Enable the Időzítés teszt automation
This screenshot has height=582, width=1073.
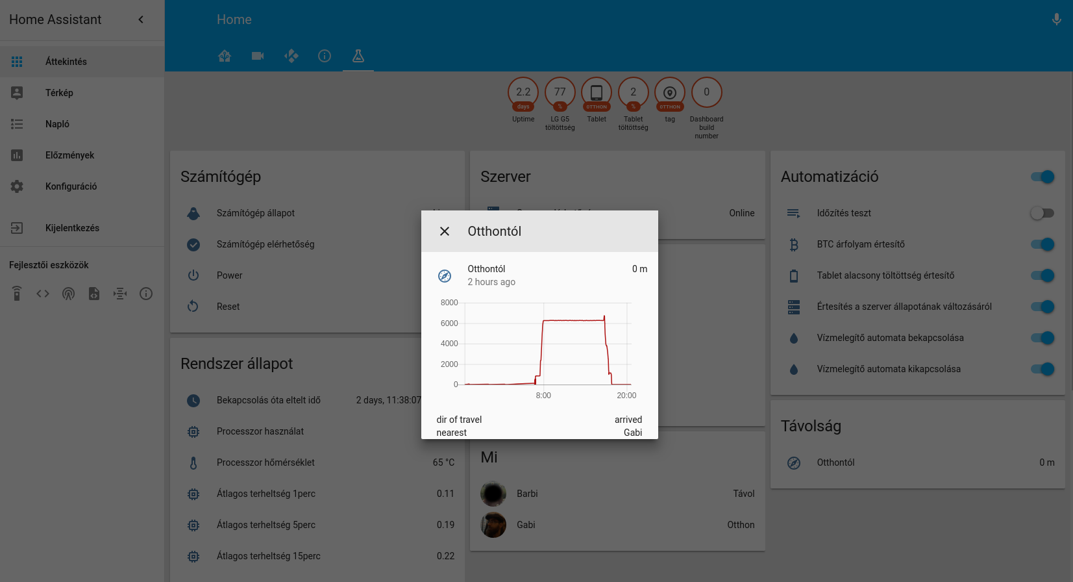(1042, 213)
